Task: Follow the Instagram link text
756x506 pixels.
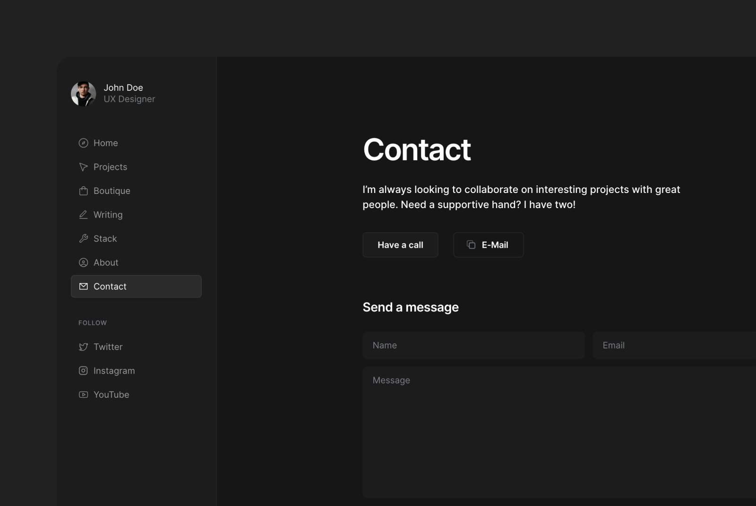Action: point(114,371)
